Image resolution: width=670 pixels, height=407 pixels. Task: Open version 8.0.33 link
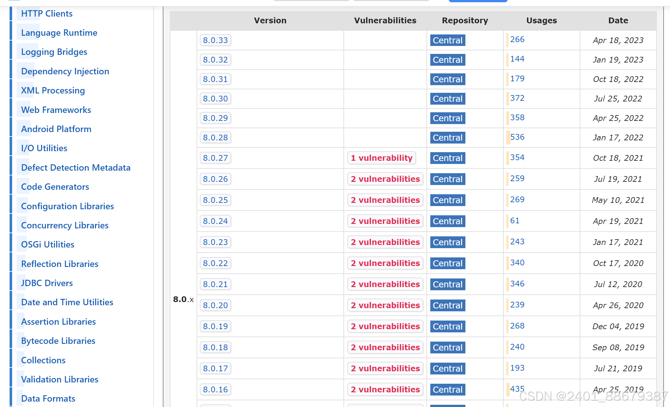215,40
